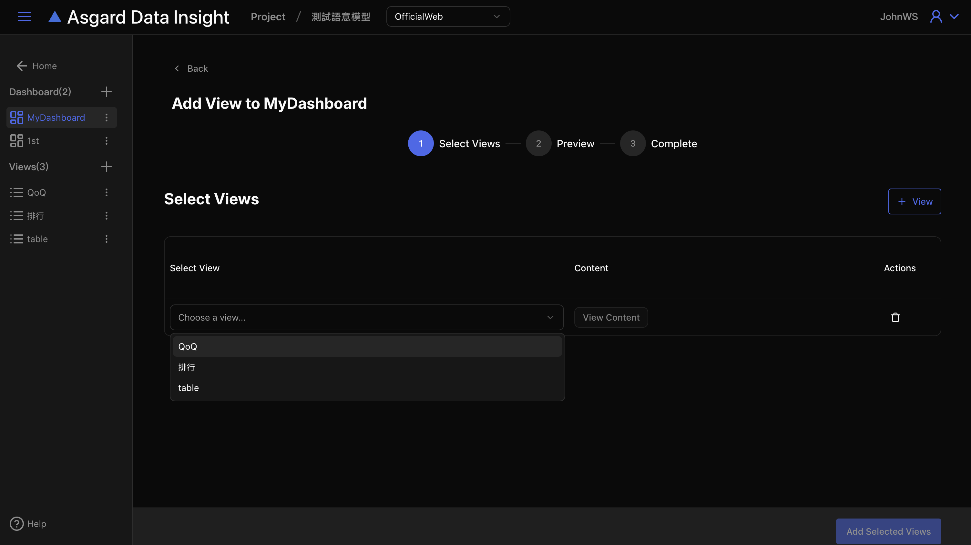The height and width of the screenshot is (545, 971).
Task: Expand the OfficialWeb project dropdown
Action: [x=448, y=16]
